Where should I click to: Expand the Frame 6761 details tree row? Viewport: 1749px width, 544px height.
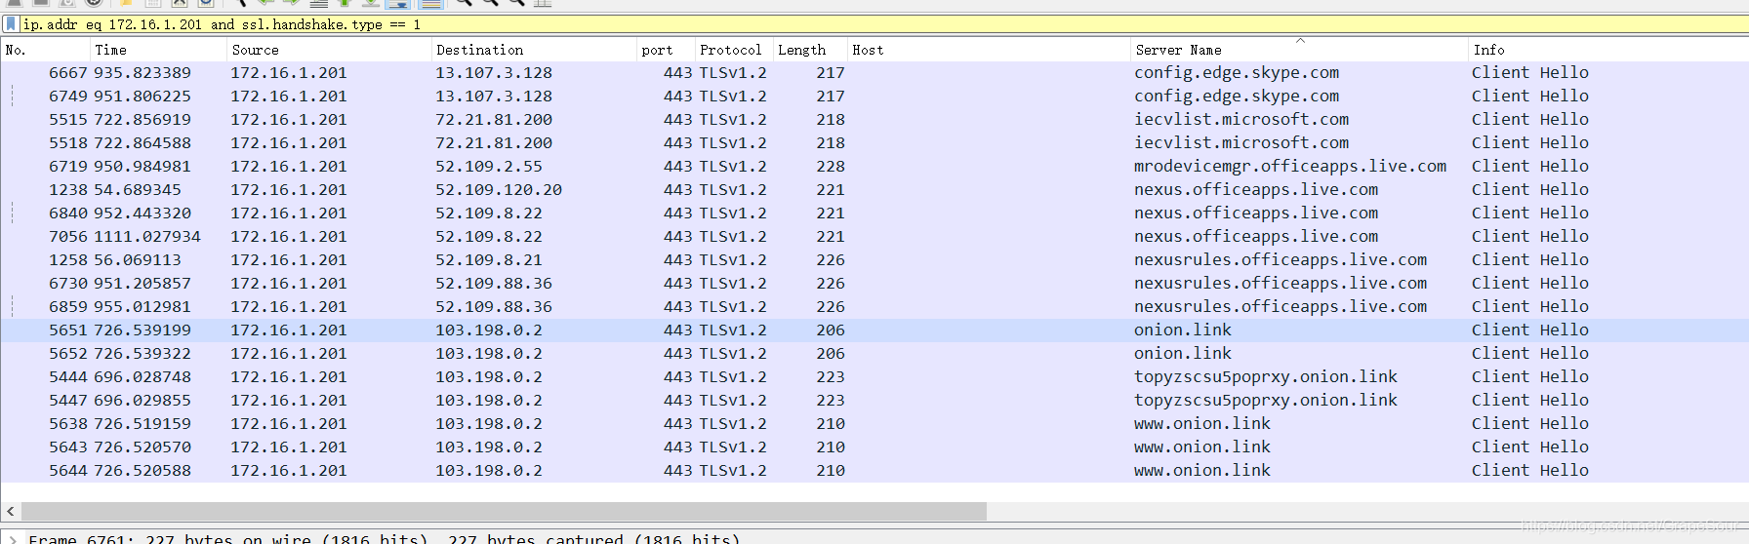12,538
